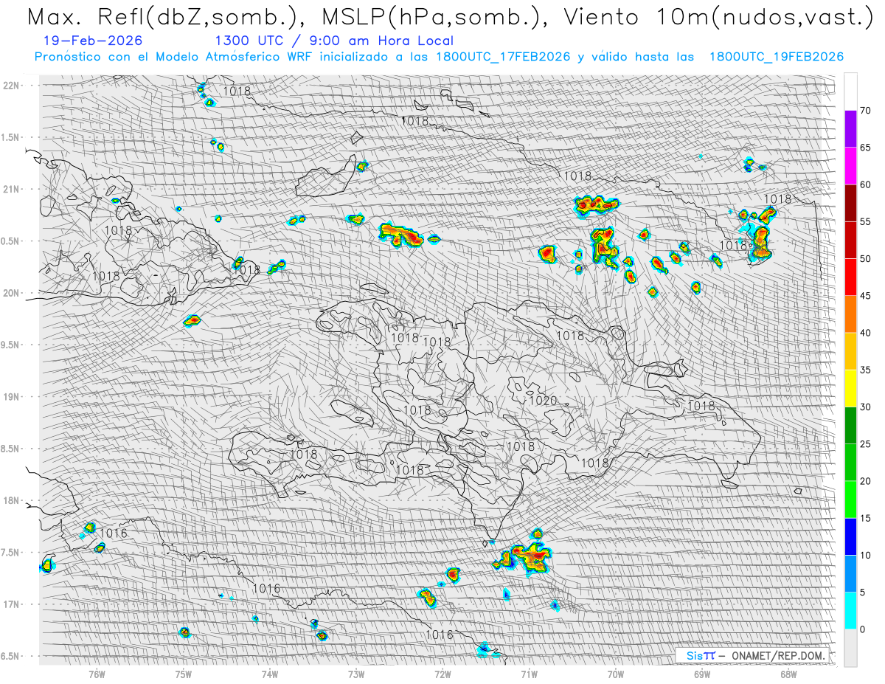Image resolution: width=885 pixels, height=684 pixels.
Task: Click the colorbar value label 0
Action: coord(862,629)
